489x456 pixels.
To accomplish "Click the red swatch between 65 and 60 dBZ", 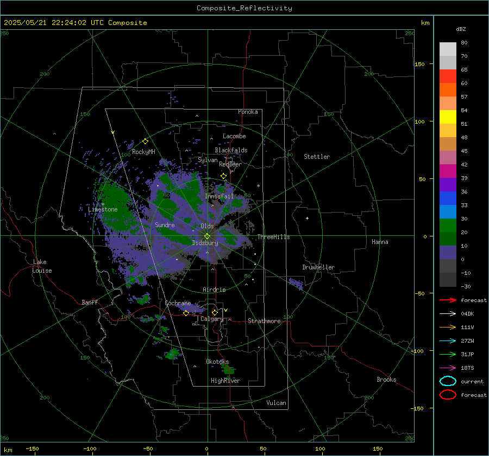I will (x=448, y=76).
